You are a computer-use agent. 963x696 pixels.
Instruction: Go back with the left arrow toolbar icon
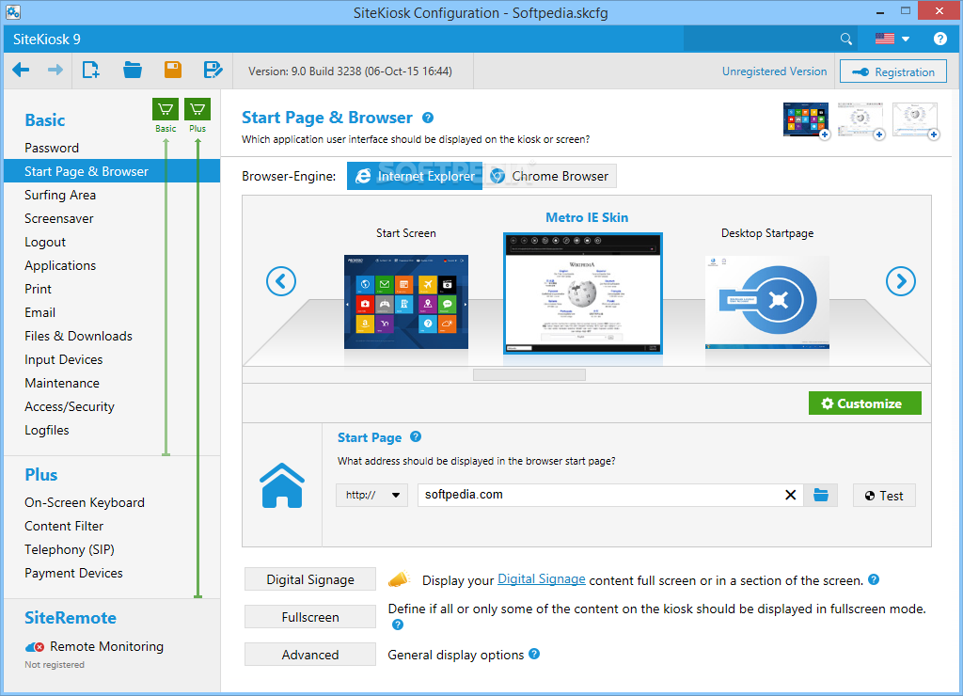[x=21, y=70]
